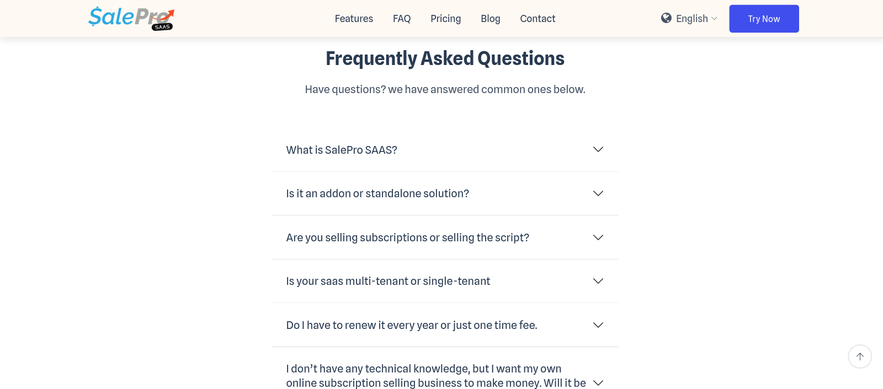Open the English language dropdown
This screenshot has height=389, width=883.
pyautogui.click(x=692, y=19)
